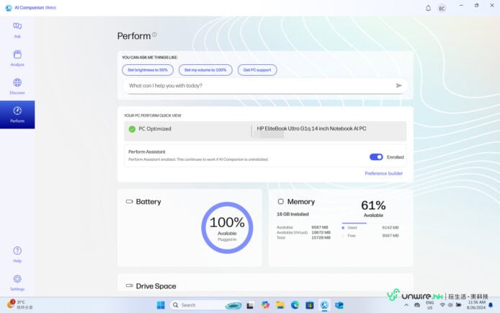The image size is (500, 313).
Task: Select the Perform tab in sidebar
Action: click(17, 114)
